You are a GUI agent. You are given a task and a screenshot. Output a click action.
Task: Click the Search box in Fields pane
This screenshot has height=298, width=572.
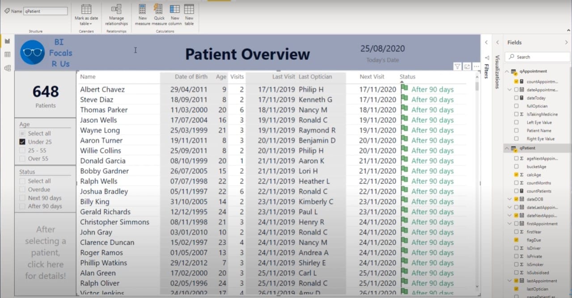[538, 57]
